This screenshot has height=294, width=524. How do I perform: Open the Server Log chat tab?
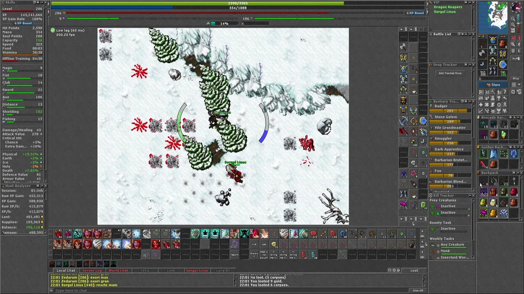92,270
